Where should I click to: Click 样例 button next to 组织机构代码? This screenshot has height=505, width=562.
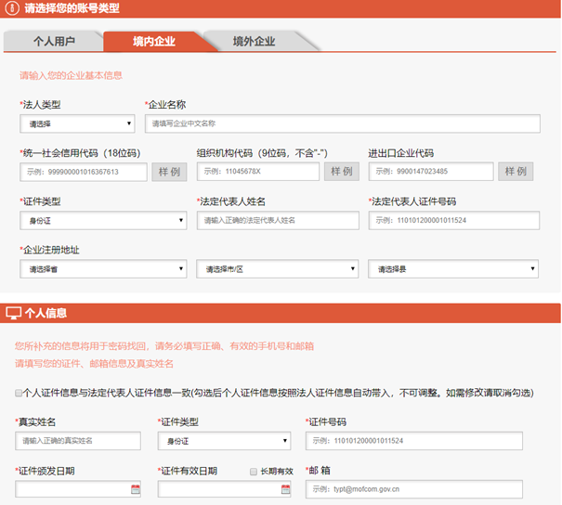(x=341, y=172)
